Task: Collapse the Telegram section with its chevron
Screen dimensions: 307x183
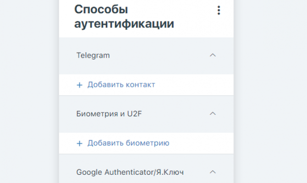Action: [x=212, y=55]
